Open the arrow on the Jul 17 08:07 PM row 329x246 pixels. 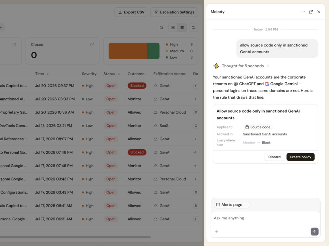coord(195,139)
